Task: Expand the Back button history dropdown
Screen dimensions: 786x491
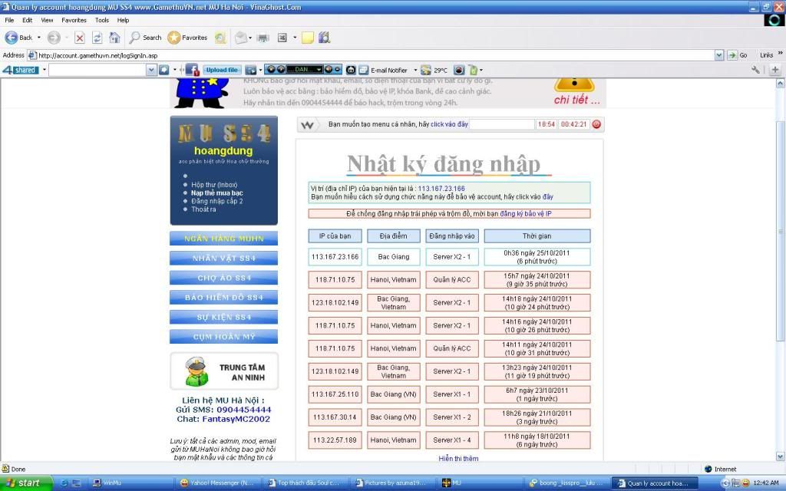Action: coord(39,38)
